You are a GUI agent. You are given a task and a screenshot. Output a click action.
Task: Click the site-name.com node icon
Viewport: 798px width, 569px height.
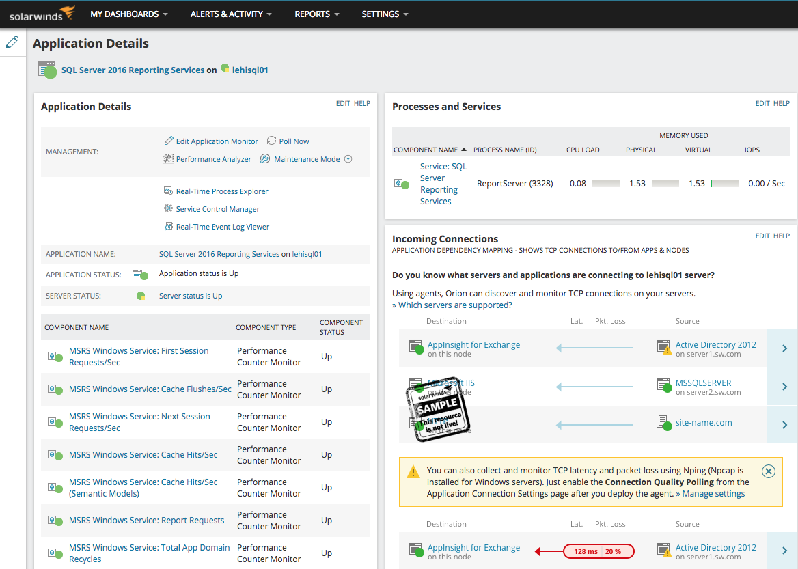point(664,423)
